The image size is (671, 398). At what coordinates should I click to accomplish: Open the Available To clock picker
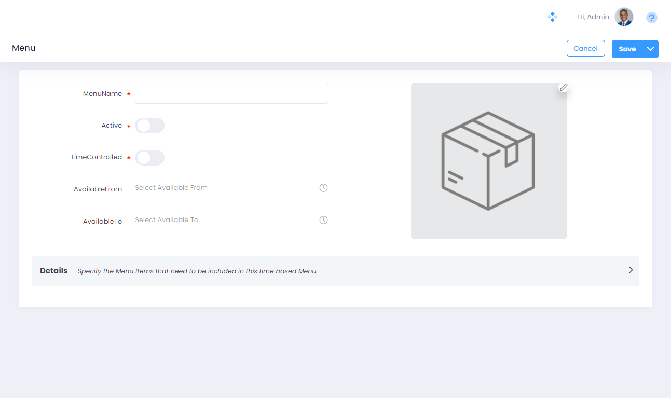[x=323, y=220]
